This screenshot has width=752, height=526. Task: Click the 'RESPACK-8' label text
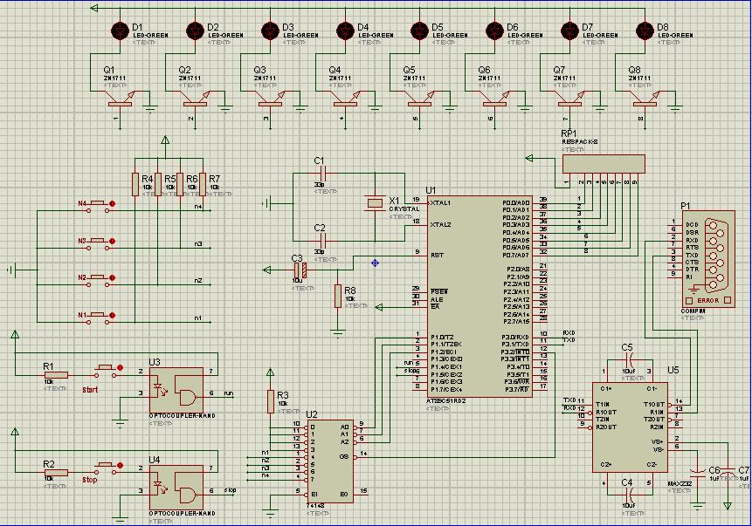click(579, 142)
